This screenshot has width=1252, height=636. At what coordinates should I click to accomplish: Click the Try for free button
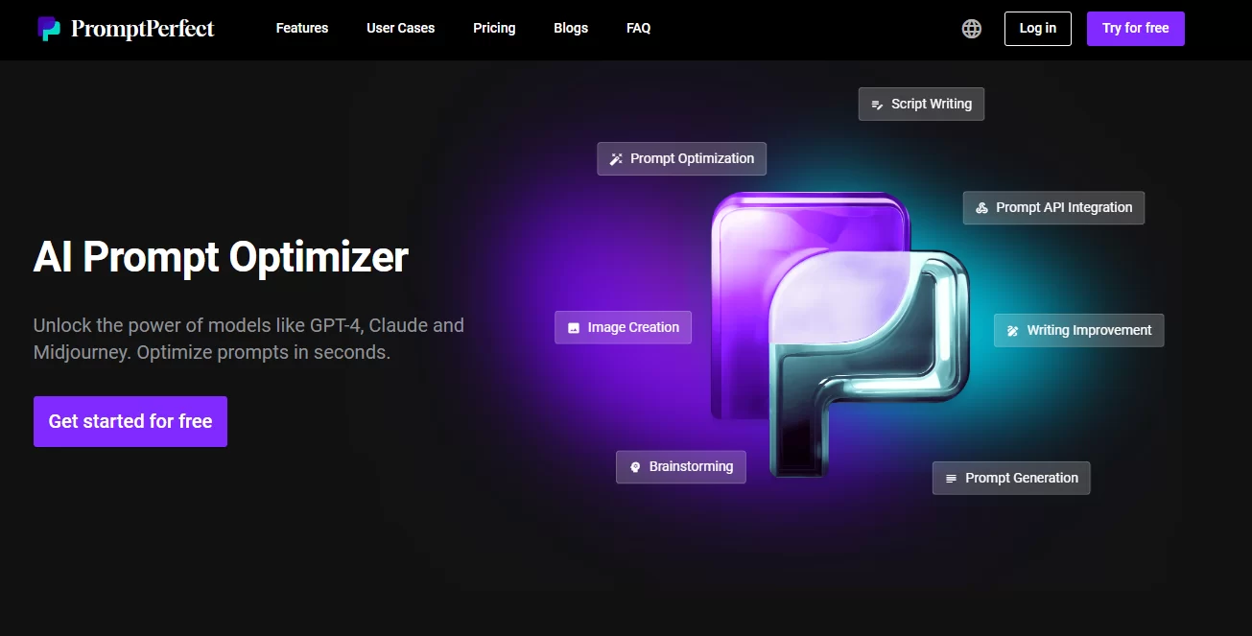click(x=1135, y=29)
